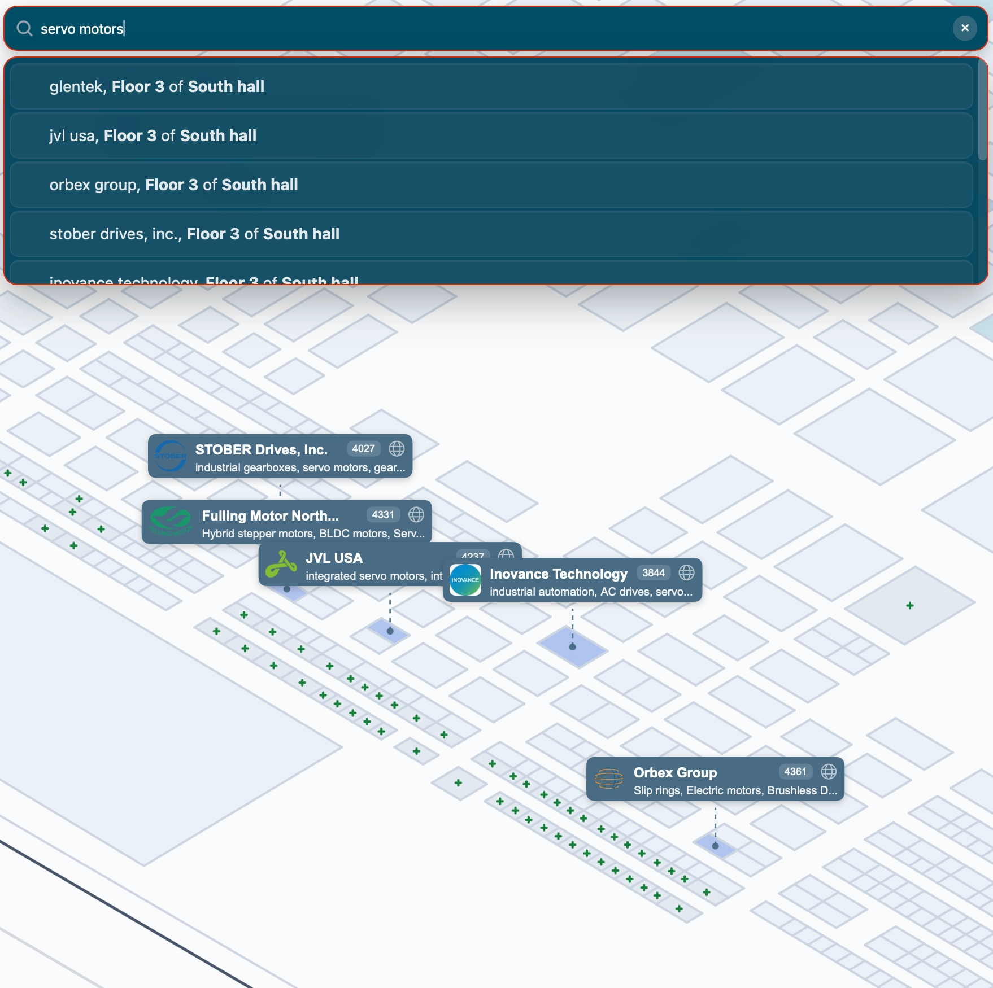Open Orbex Group website globe icon
This screenshot has height=988, width=993.
pyautogui.click(x=829, y=771)
